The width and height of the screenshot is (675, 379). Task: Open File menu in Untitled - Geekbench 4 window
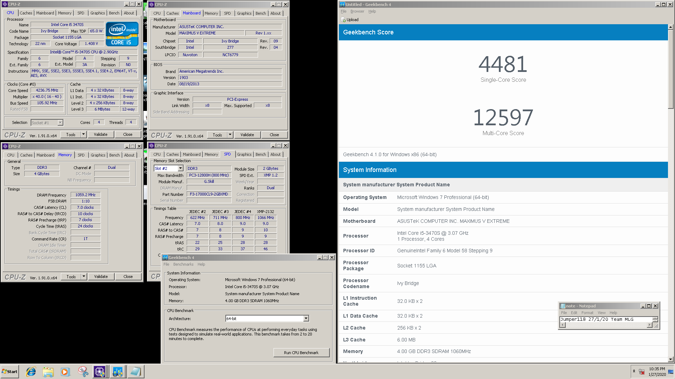(343, 12)
